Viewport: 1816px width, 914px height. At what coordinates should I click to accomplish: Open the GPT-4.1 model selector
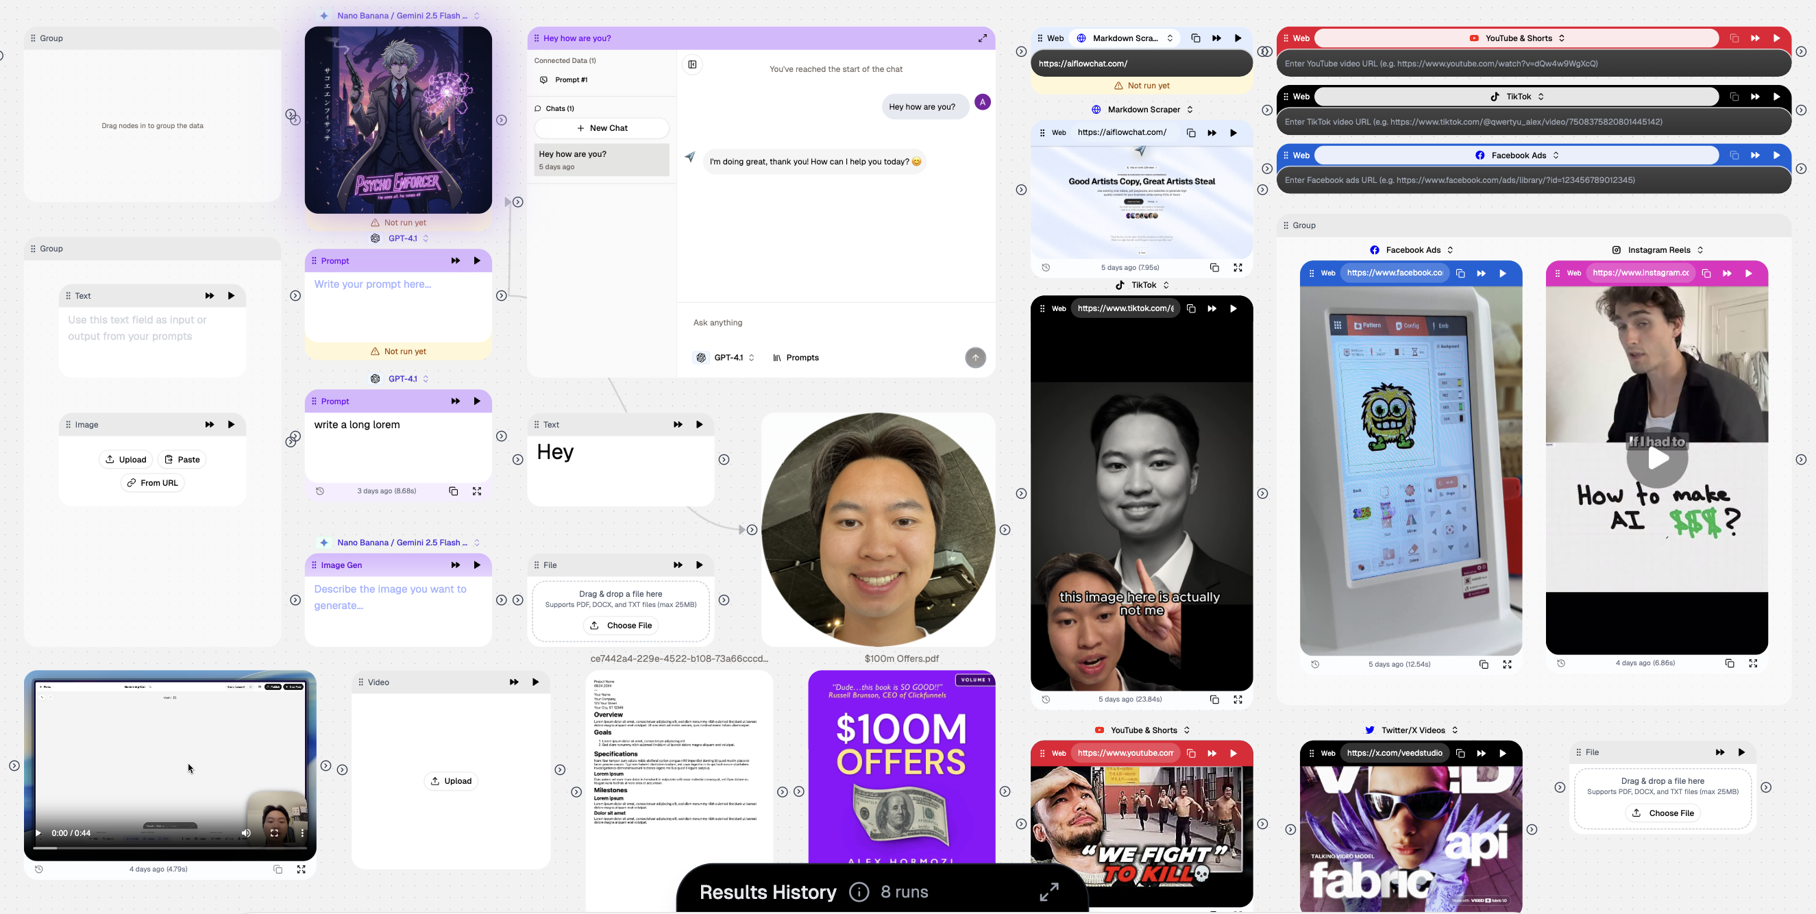coord(726,357)
